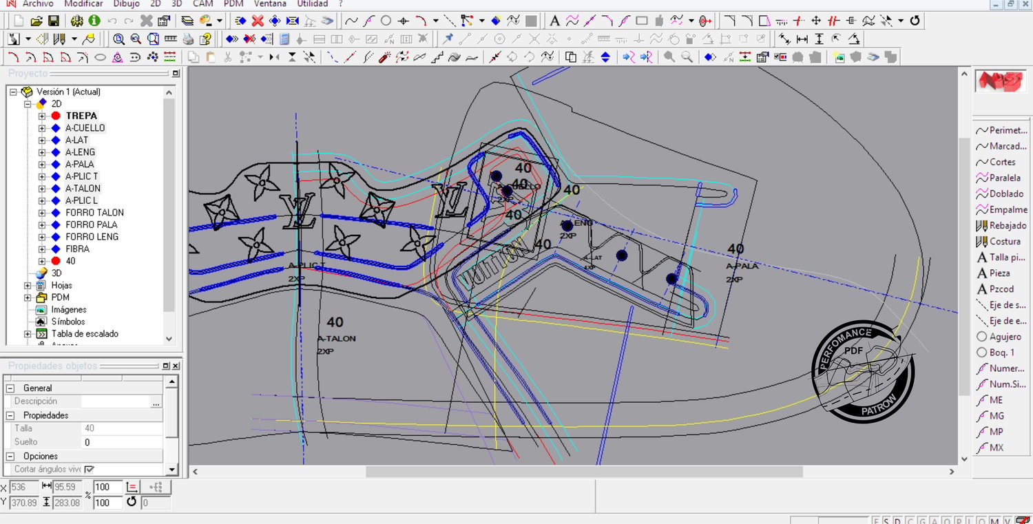The image size is (1033, 524).
Task: Click the red X delete icon
Action: (258, 21)
